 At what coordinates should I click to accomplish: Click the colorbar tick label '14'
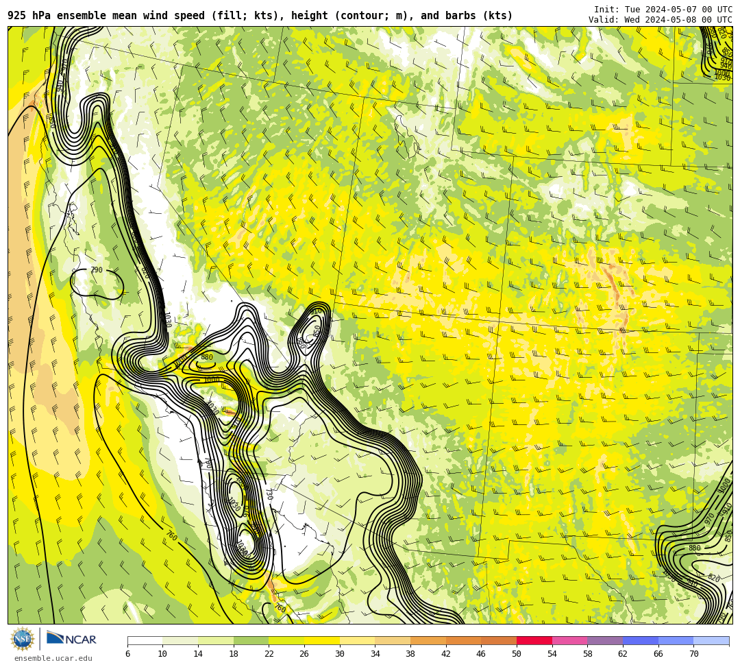tap(198, 654)
